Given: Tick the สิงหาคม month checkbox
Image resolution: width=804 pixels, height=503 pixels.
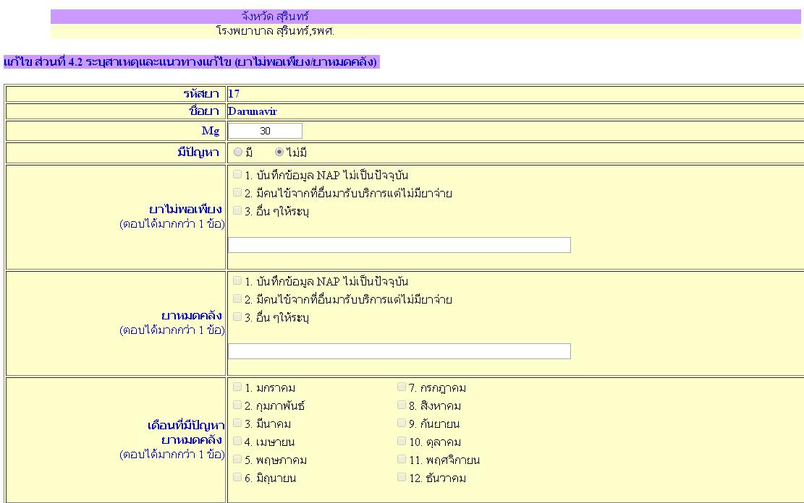Looking at the screenshot, I should click(402, 405).
